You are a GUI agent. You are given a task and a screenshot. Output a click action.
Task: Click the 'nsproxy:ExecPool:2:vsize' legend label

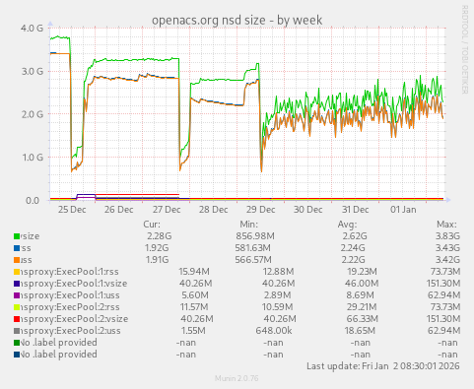click(74, 319)
